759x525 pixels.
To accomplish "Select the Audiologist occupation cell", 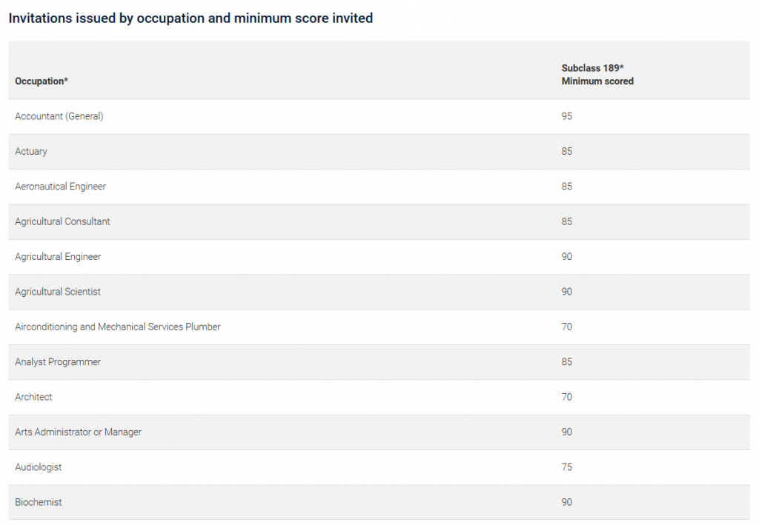I will 39,467.
